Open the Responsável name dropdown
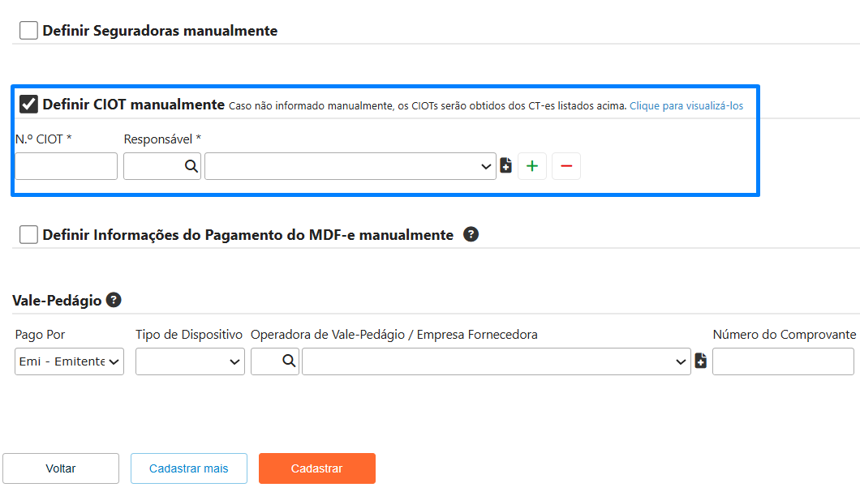 (x=350, y=166)
